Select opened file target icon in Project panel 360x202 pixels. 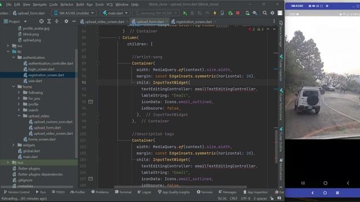tap(41, 21)
